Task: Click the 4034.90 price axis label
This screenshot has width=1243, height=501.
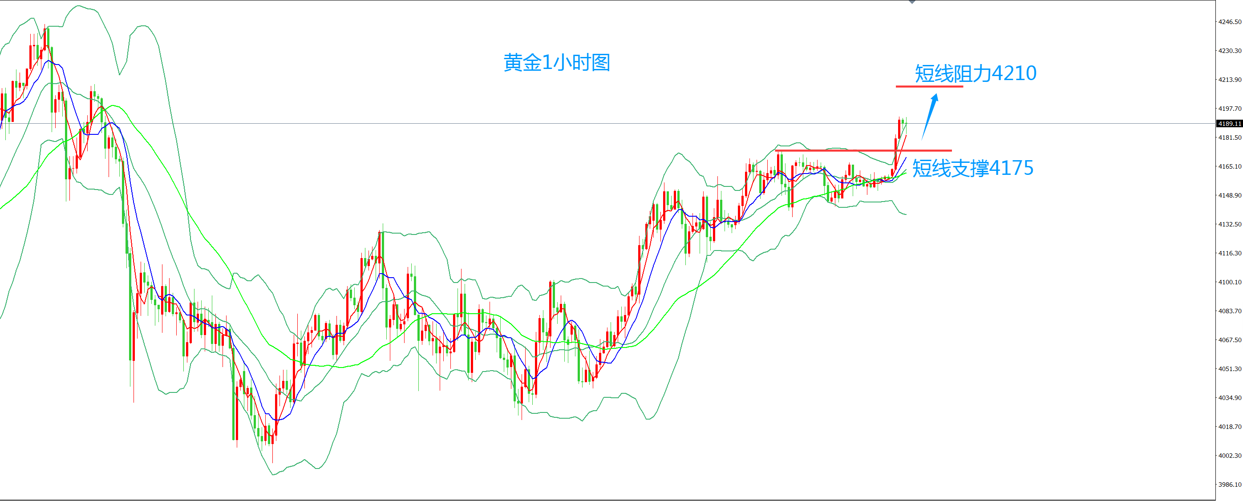Action: click(x=1230, y=398)
